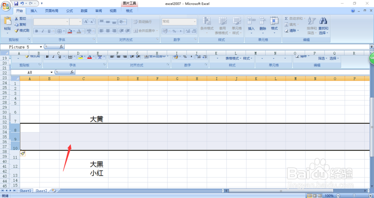The width and height of the screenshot is (374, 198).
Task: Undo the last action
Action: [x=22, y=3]
